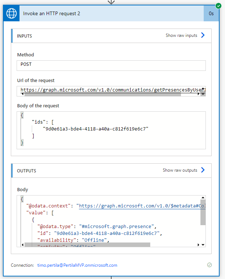Click the Show raw outputs chevron arrow
225x279 pixels.
(203, 170)
